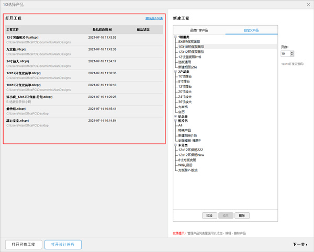
Task: Select 特殊产品 tree item
Action: (x=184, y=130)
